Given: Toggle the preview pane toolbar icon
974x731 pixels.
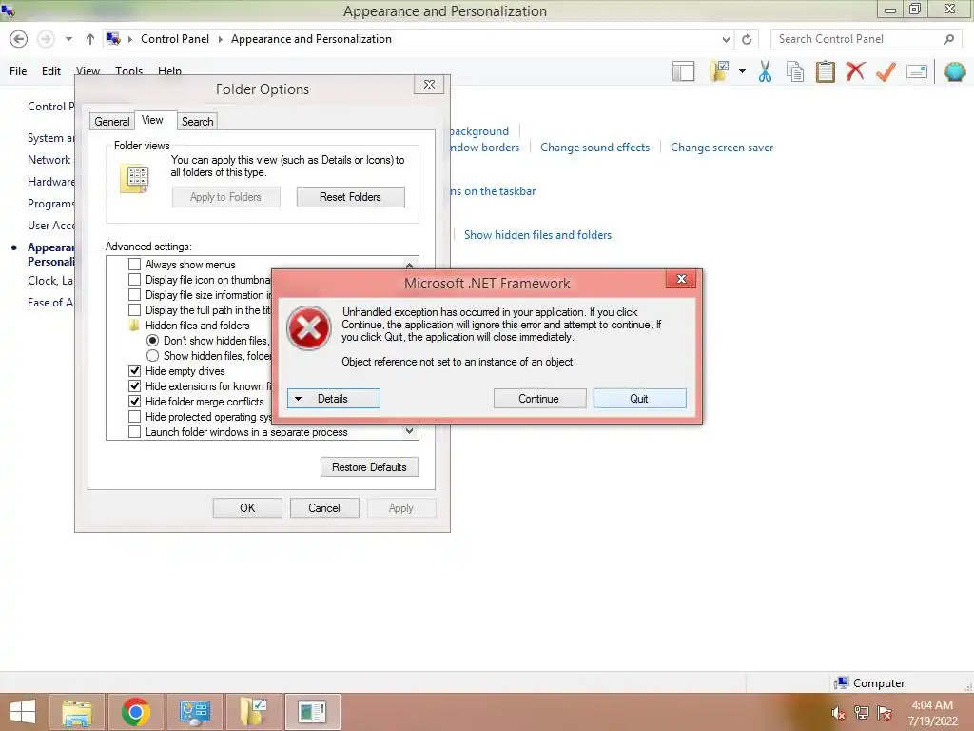Looking at the screenshot, I should point(683,71).
